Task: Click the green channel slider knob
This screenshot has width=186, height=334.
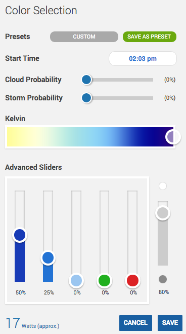Action: pyautogui.click(x=105, y=280)
